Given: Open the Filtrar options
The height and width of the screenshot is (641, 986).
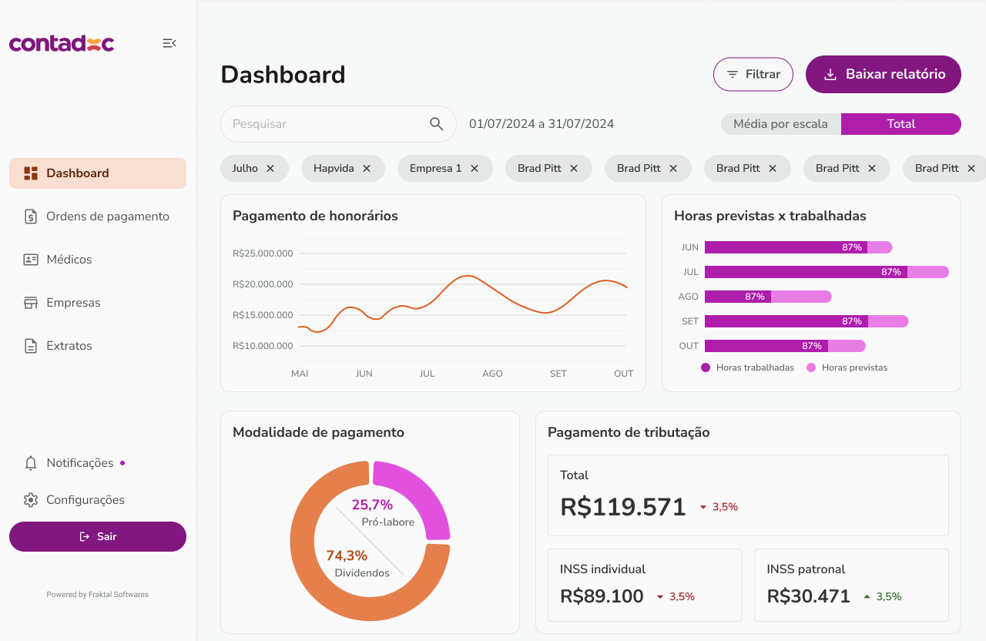Looking at the screenshot, I should [x=753, y=75].
